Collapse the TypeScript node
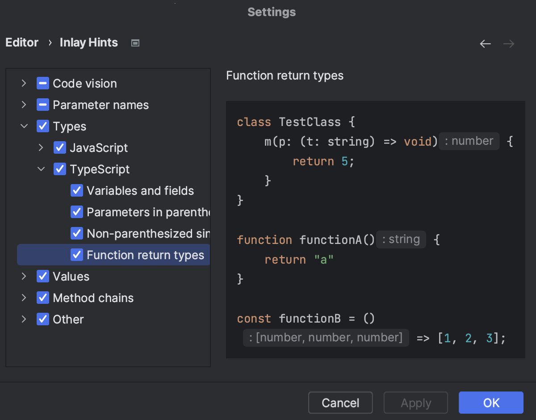Viewport: 536px width, 420px height. (41, 169)
